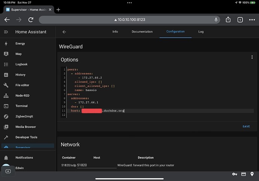Open addresses autofill location icon
The height and width of the screenshot is (181, 259).
252,174
